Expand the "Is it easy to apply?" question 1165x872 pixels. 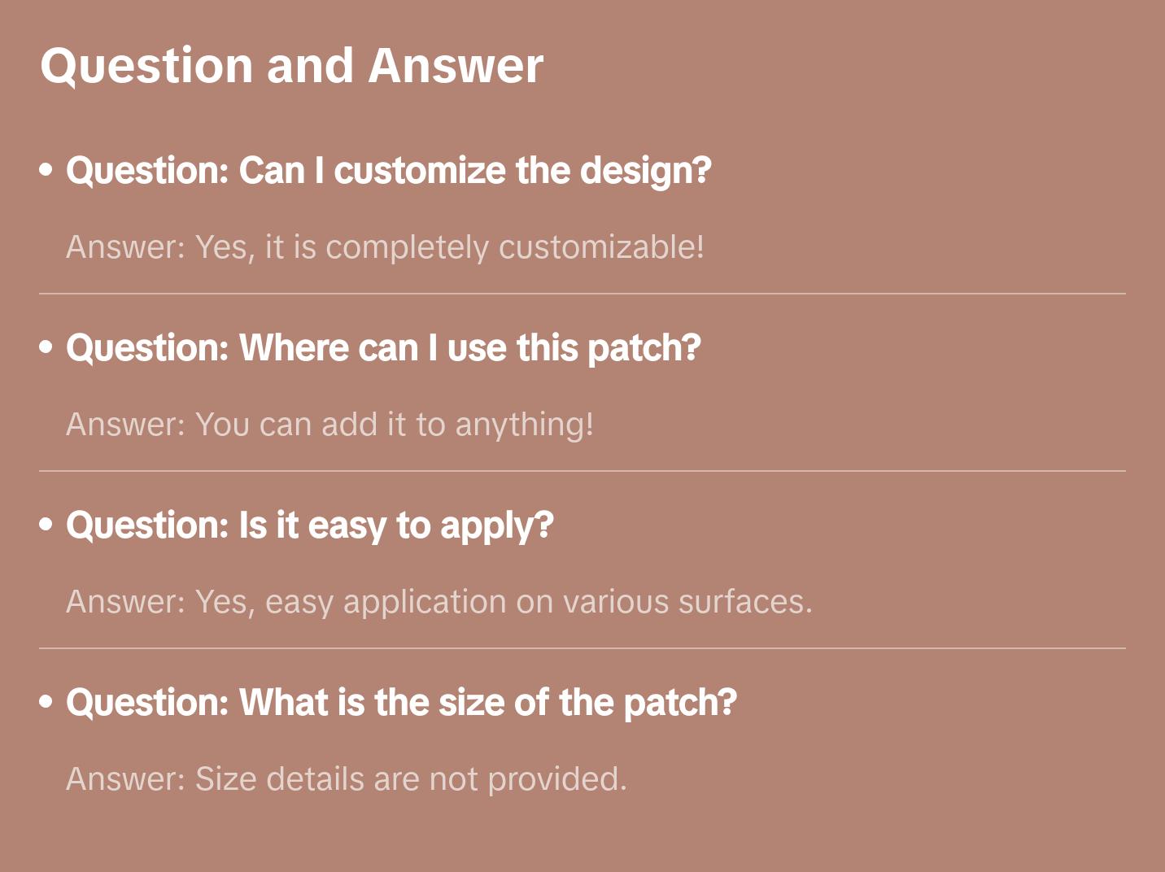pyautogui.click(x=309, y=525)
